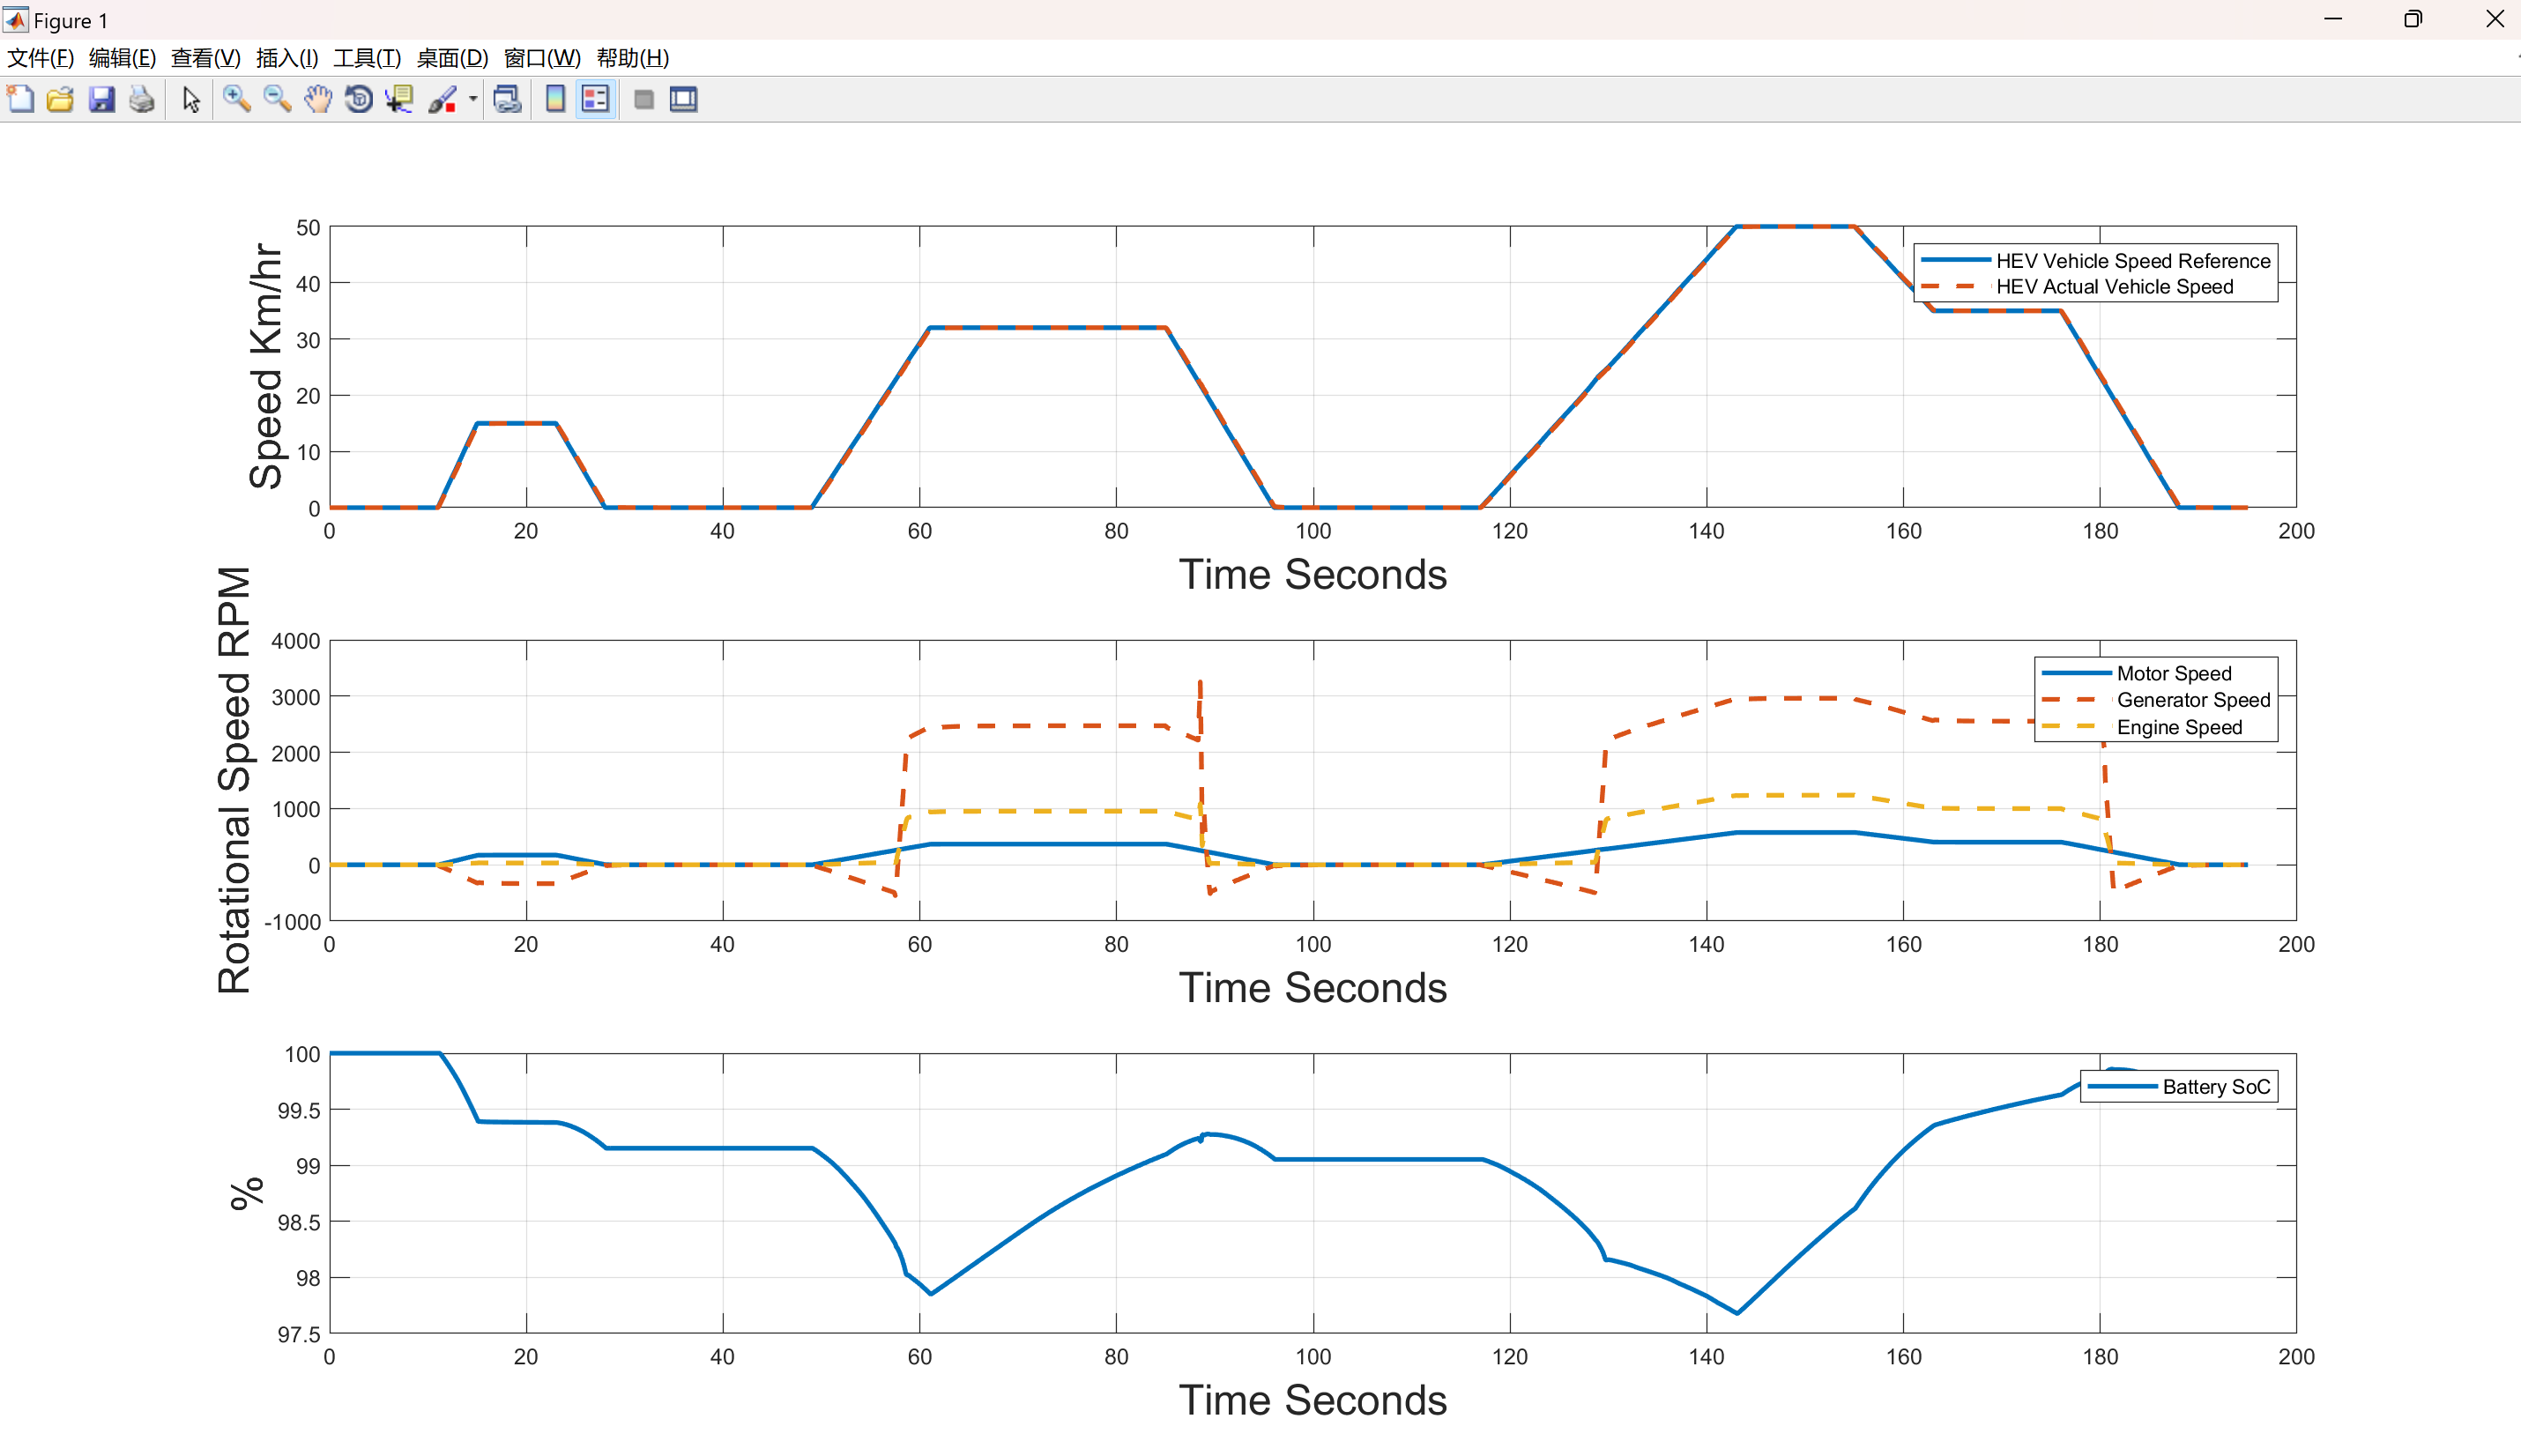
Task: Open the 插入(I) menu
Action: click(286, 58)
